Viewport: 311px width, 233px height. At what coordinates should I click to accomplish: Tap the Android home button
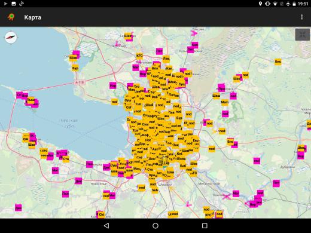click(x=155, y=226)
